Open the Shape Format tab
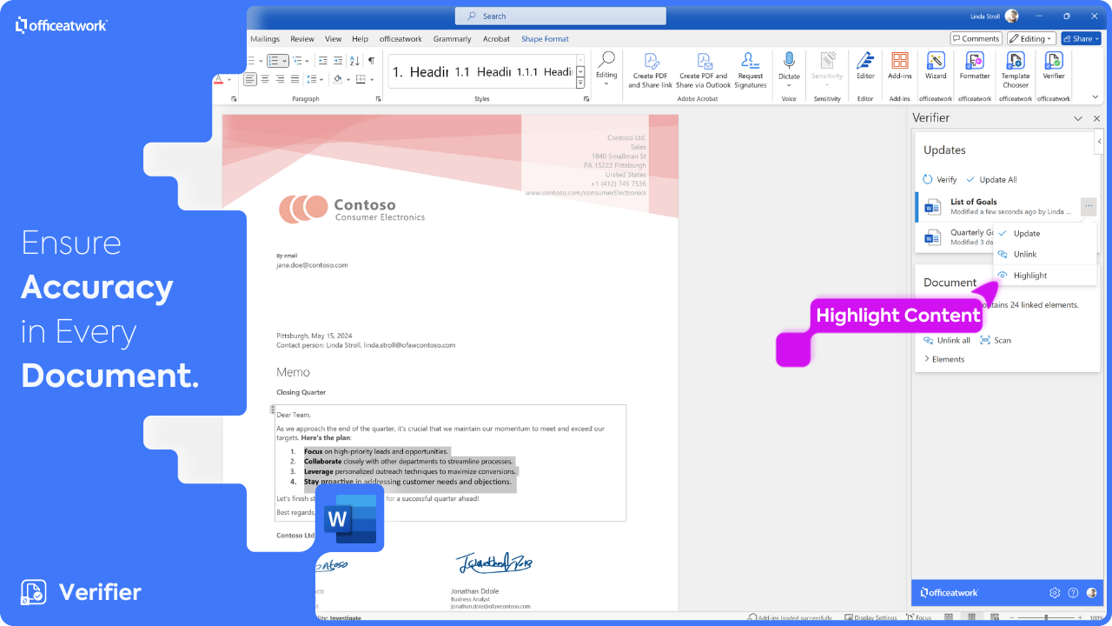The width and height of the screenshot is (1112, 626). click(546, 39)
